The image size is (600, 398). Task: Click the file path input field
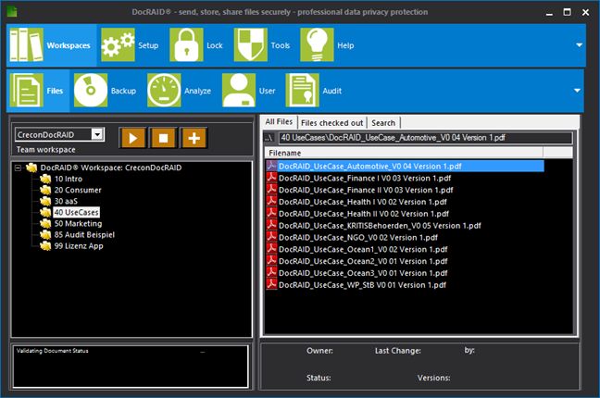(426, 138)
